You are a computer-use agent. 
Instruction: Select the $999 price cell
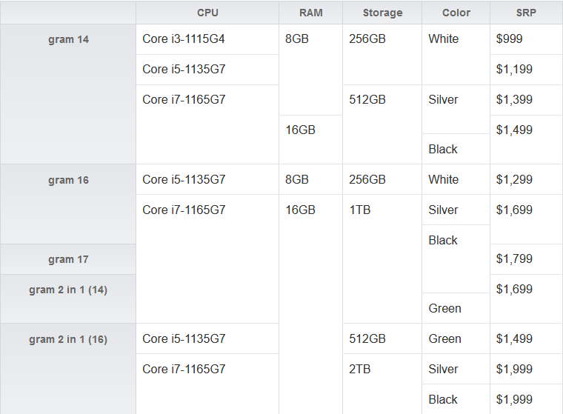pos(510,39)
